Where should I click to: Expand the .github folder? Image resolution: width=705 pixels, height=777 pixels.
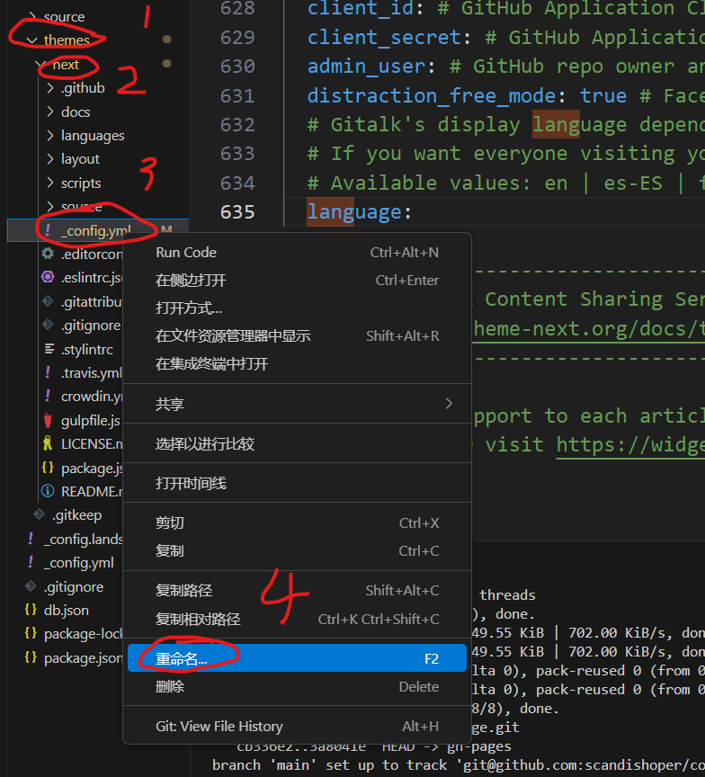[50, 88]
